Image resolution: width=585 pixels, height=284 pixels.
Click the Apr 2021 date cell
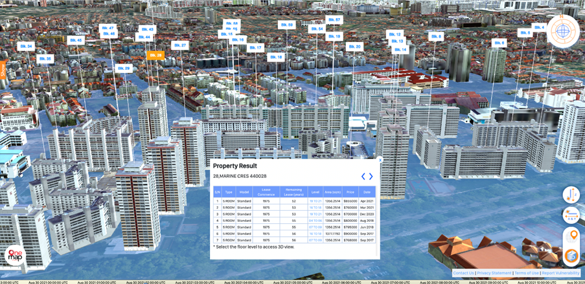[367, 201]
